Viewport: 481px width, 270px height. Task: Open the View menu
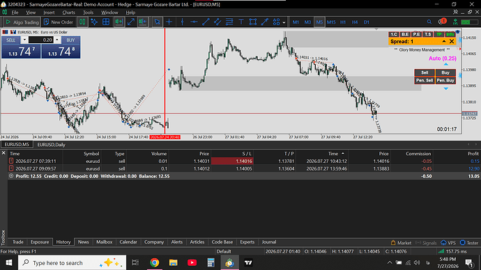31,13
